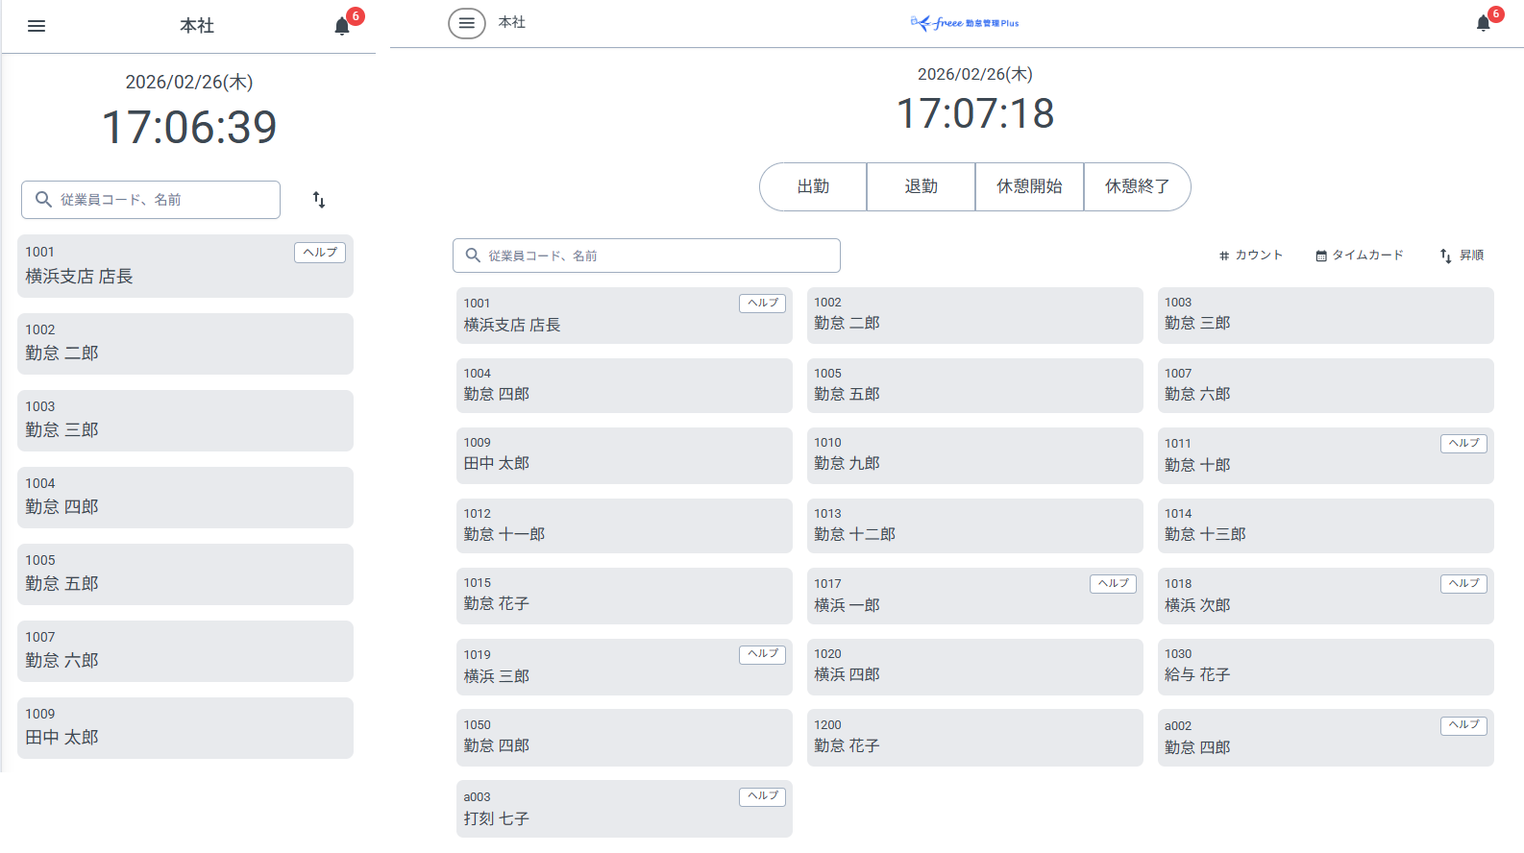Click 1014 勤怠 十三郎 card
Screen dimensions: 1524x853
[x=1326, y=526]
